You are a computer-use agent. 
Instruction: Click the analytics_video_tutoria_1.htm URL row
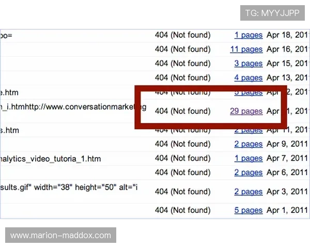(50, 159)
